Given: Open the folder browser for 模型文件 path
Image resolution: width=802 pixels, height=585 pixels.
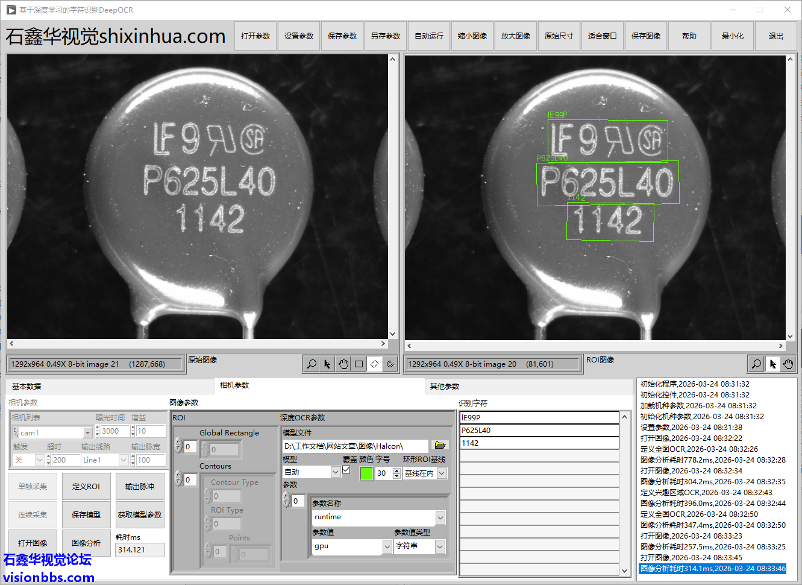Looking at the screenshot, I should coord(440,446).
